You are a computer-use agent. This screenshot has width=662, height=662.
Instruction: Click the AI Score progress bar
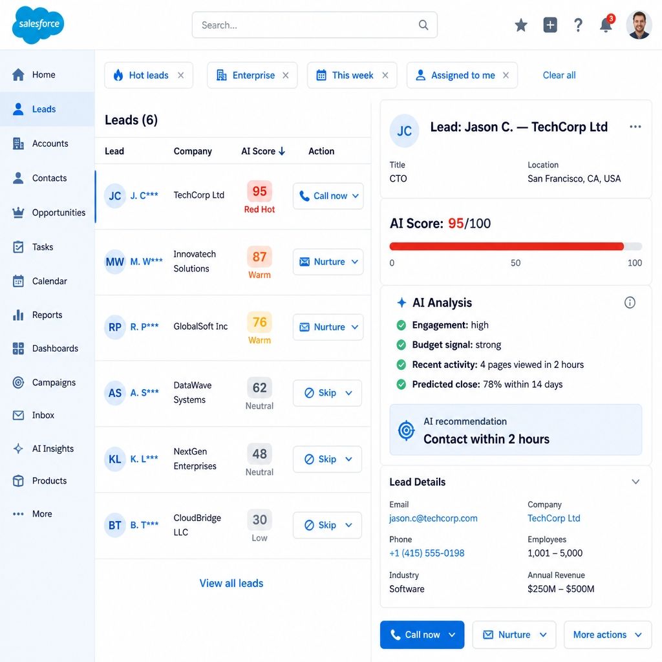(515, 246)
